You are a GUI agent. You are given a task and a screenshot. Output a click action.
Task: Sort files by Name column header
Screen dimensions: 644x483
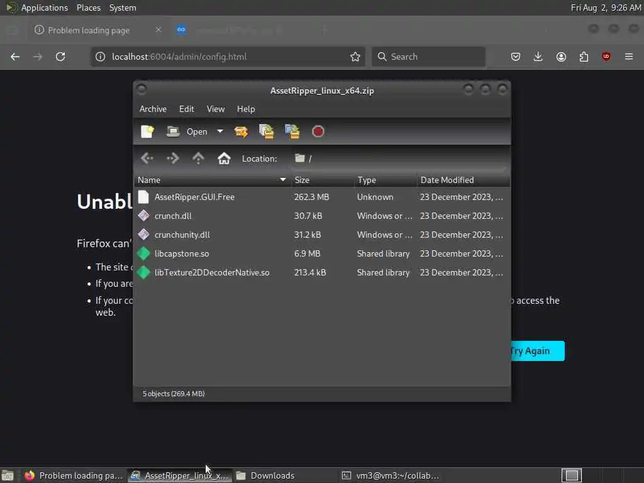tap(213, 180)
